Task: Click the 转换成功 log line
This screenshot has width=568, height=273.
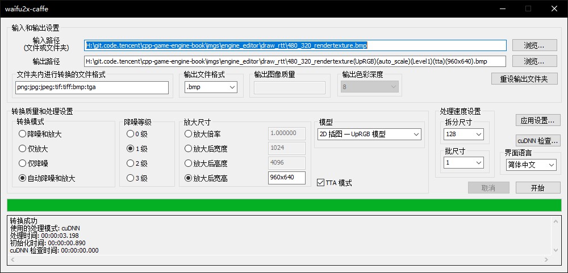Action: (23, 221)
